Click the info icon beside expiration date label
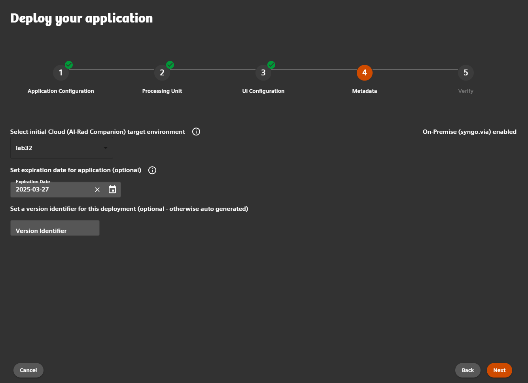The height and width of the screenshot is (383, 528). tap(152, 170)
